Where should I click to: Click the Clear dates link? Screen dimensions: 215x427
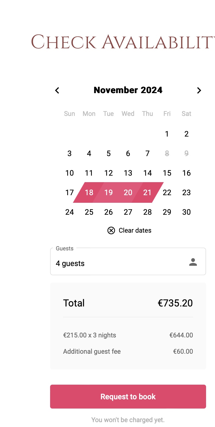pos(135,230)
